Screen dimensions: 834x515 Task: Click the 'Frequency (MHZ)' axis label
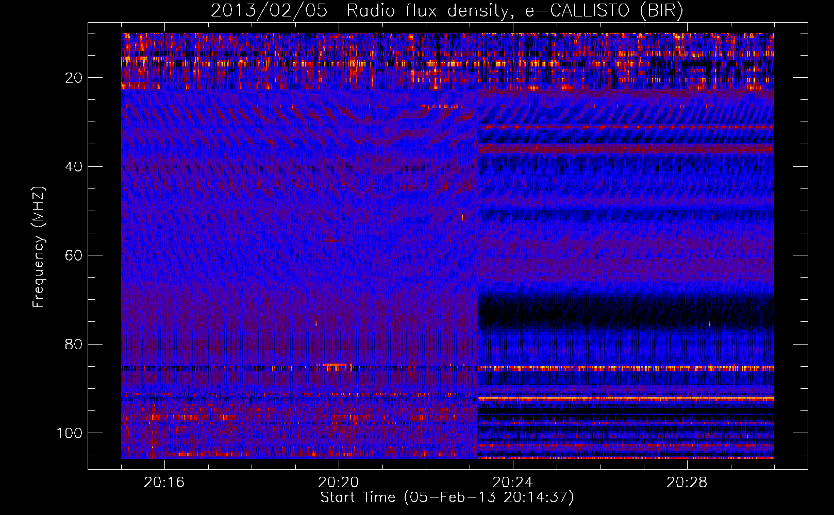pos(38,247)
